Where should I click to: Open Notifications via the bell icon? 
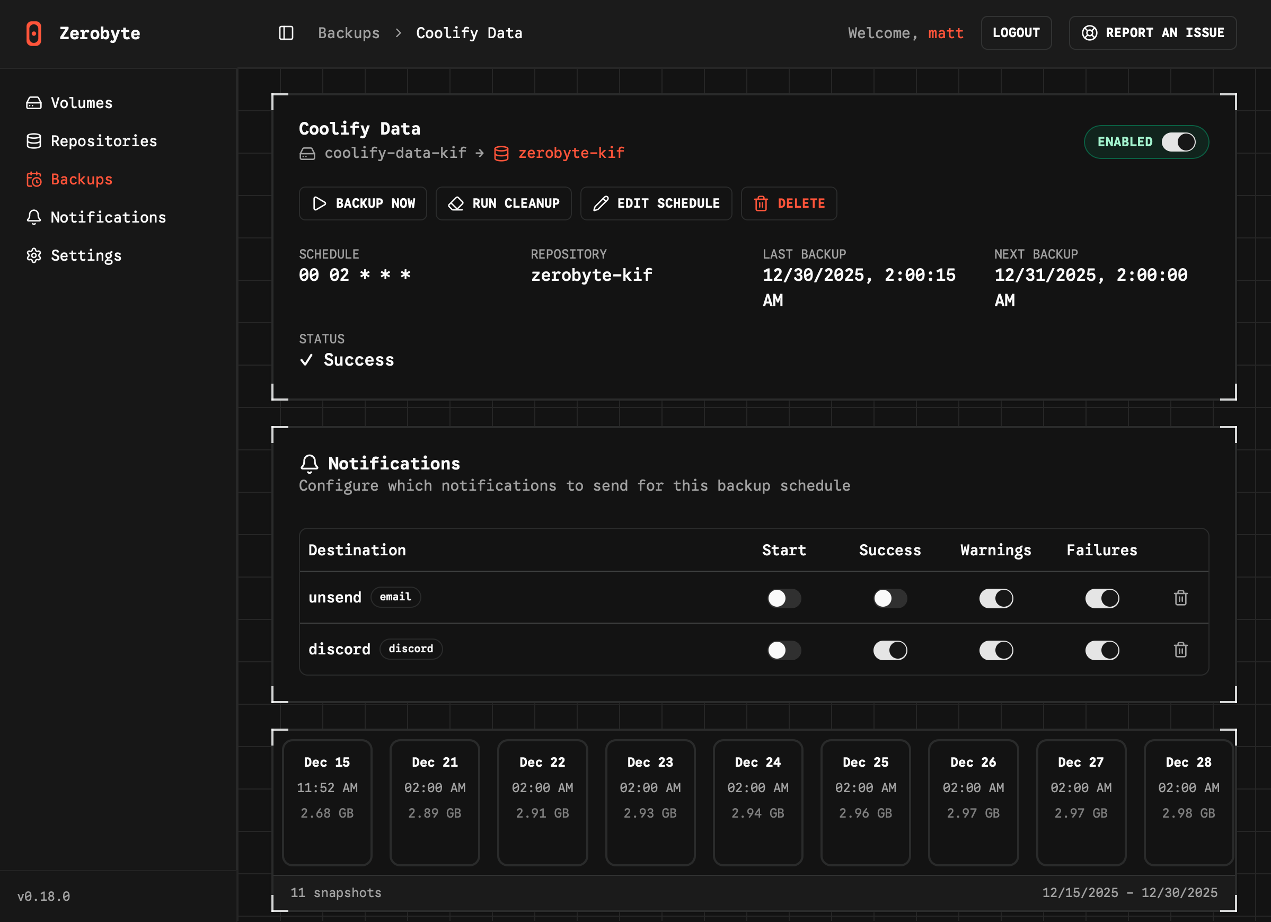[33, 217]
